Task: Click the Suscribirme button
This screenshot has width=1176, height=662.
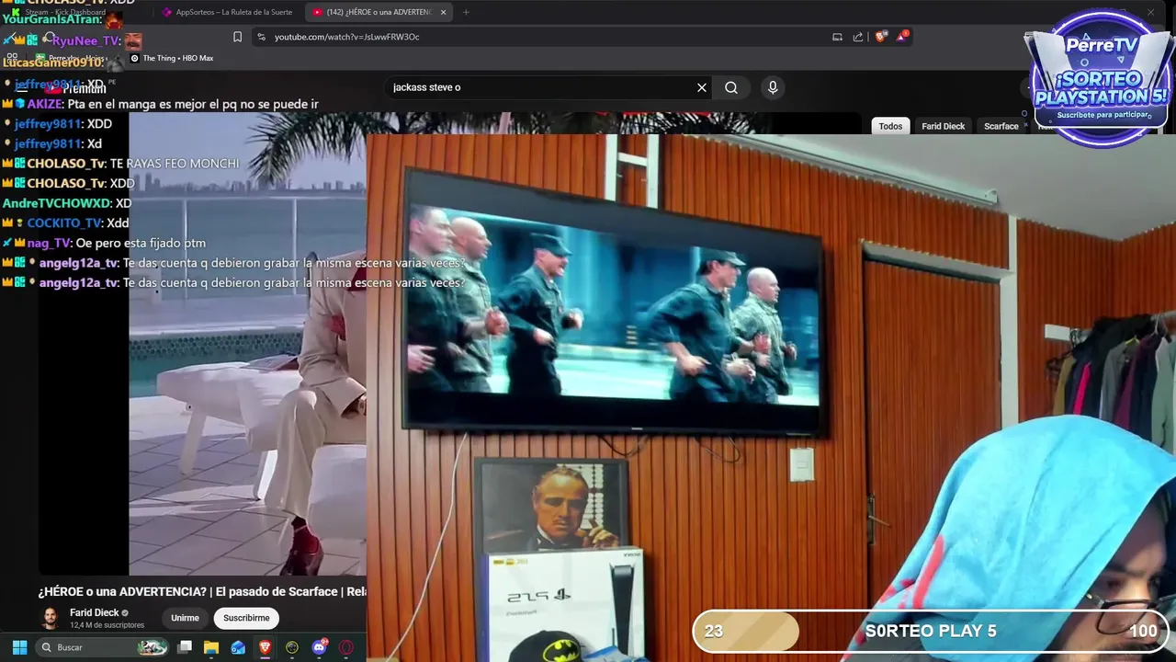Action: (246, 618)
